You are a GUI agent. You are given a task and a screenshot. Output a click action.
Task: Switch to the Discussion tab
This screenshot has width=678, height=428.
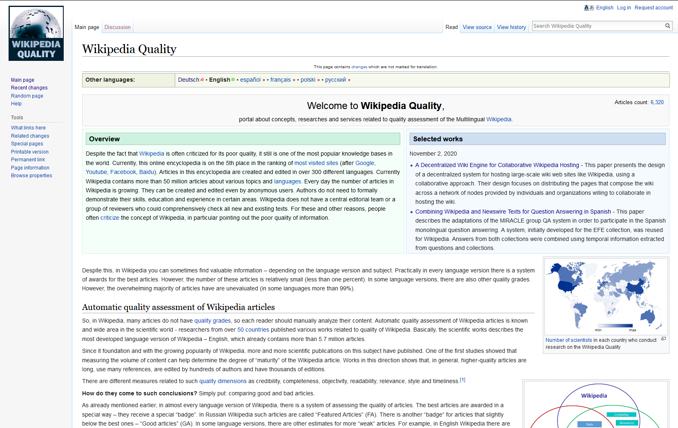pos(118,27)
